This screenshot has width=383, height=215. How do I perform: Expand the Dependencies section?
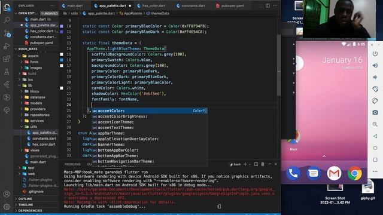pyautogui.click(x=16, y=210)
